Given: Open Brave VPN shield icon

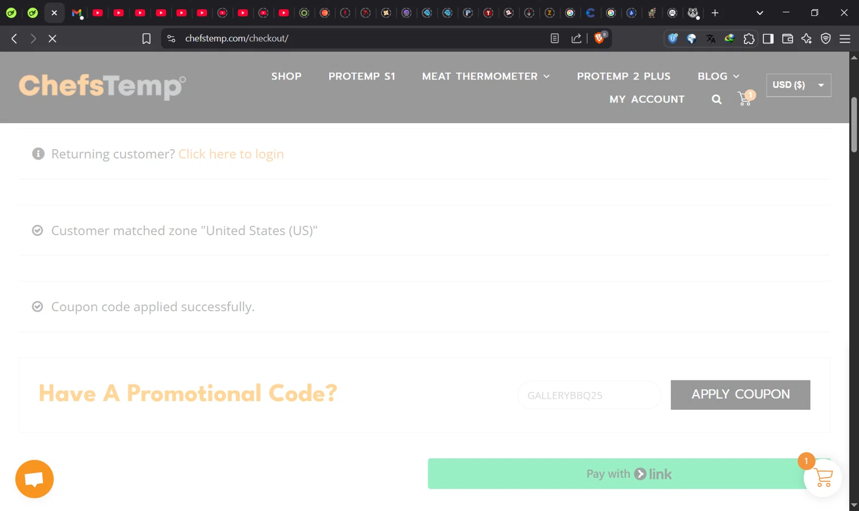Looking at the screenshot, I should tap(826, 38).
